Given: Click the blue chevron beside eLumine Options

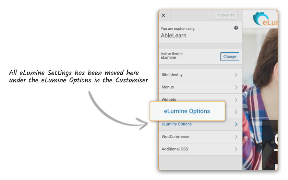Looking at the screenshot, I should 236,124.
